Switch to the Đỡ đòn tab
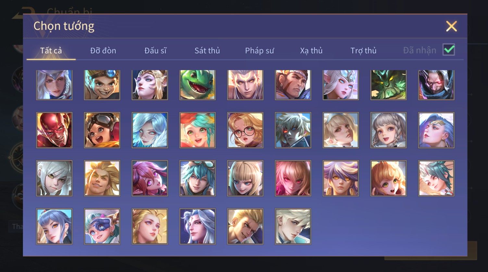 tap(103, 51)
